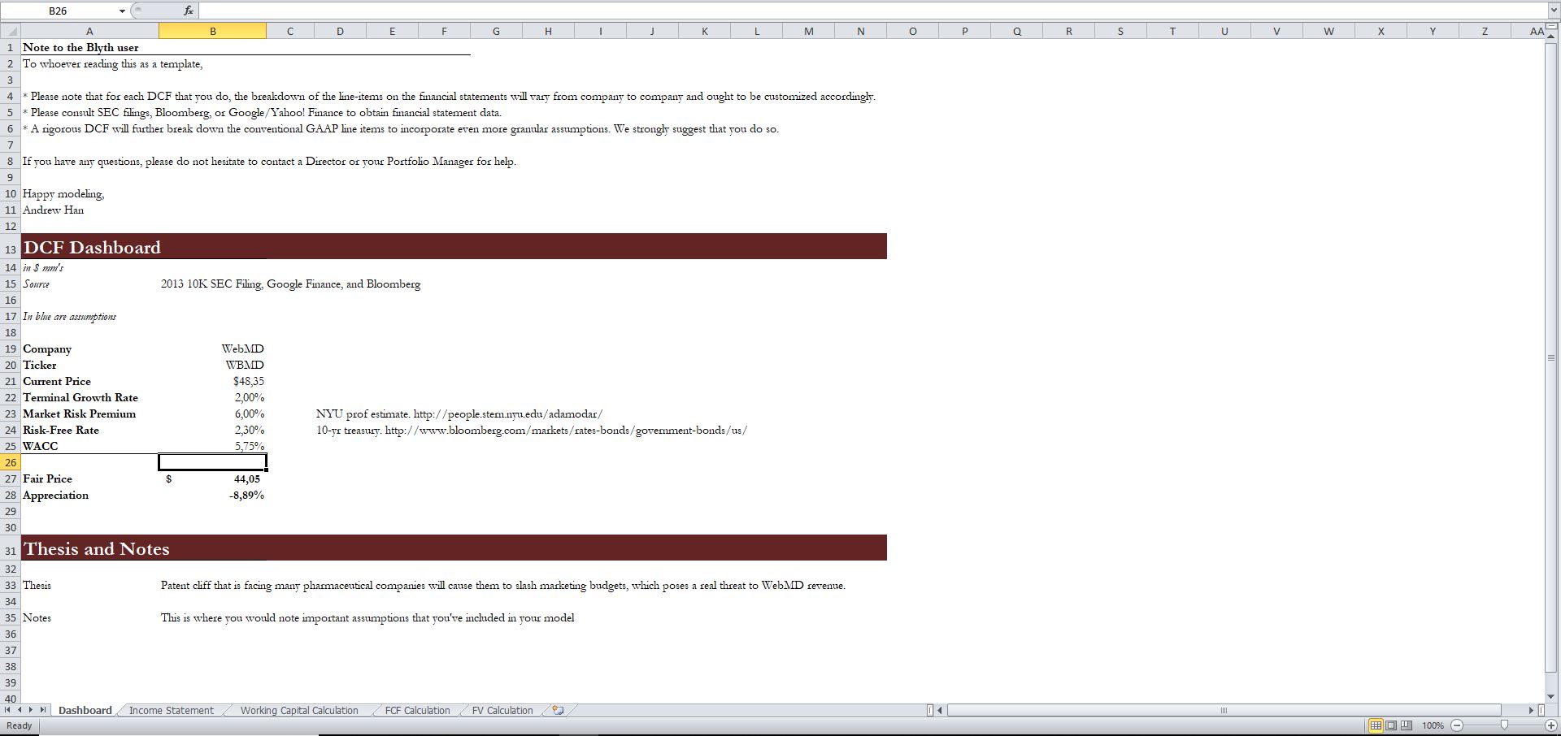
Task: Switch to Normal view icon
Action: coord(1376,725)
